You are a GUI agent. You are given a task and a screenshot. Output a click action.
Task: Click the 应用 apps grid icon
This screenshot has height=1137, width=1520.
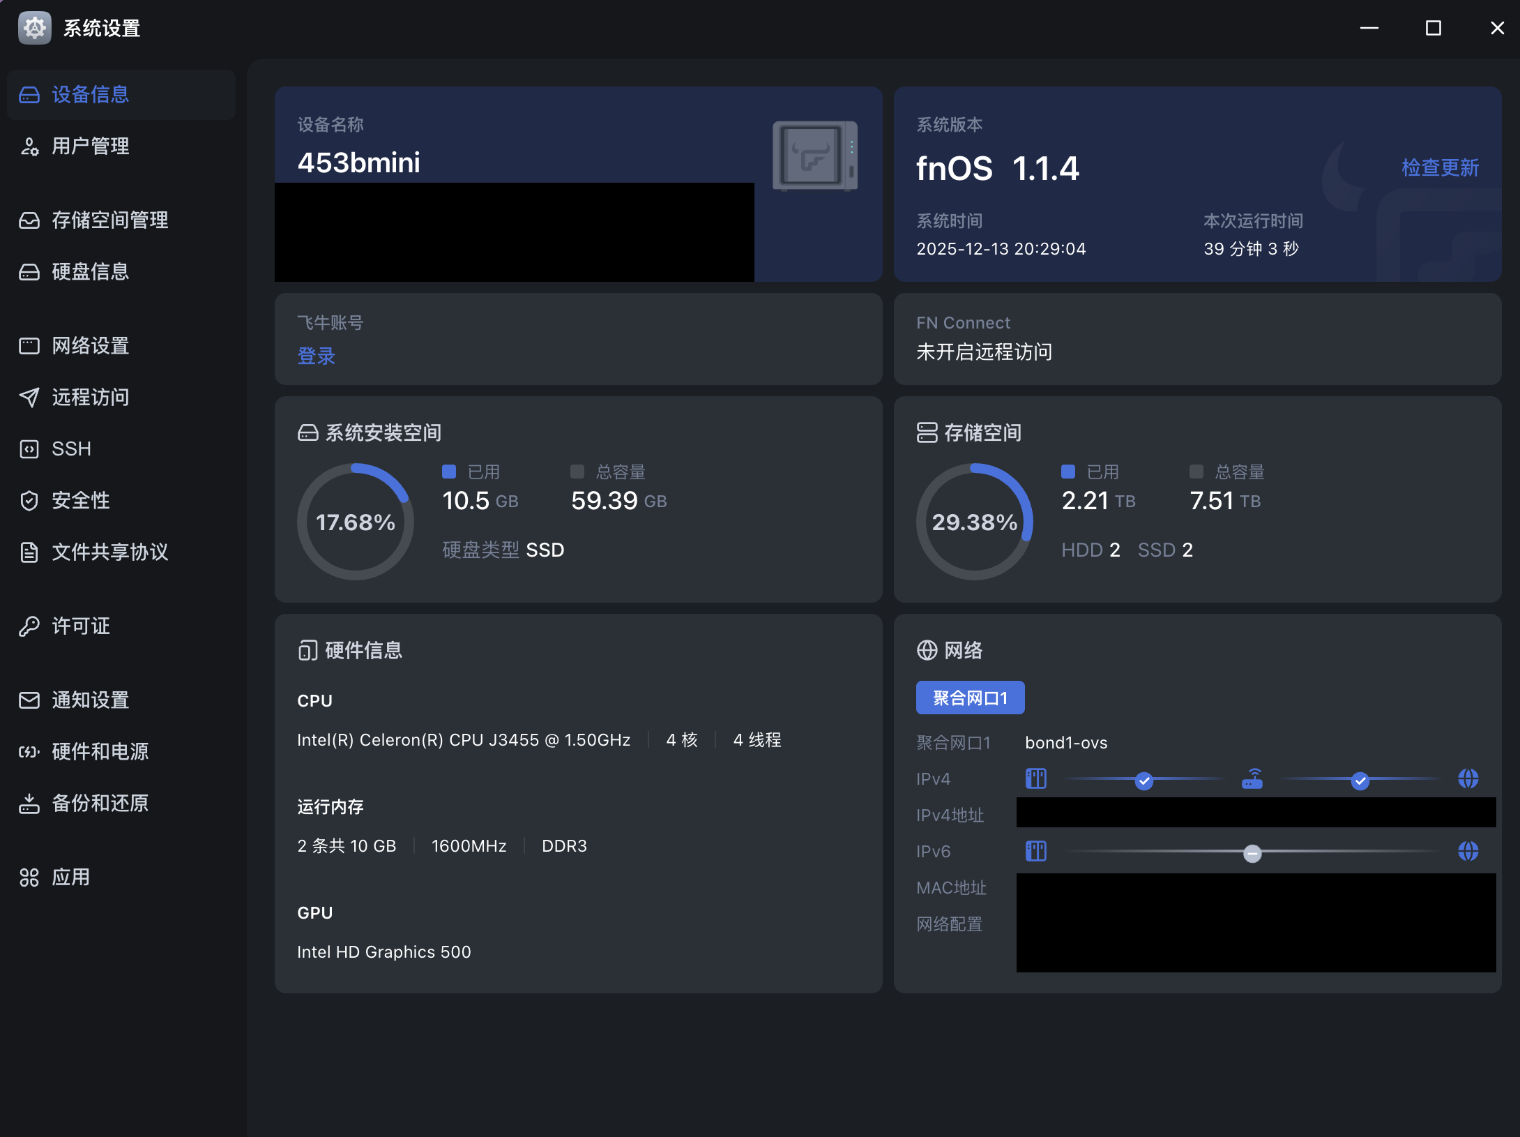click(x=29, y=878)
